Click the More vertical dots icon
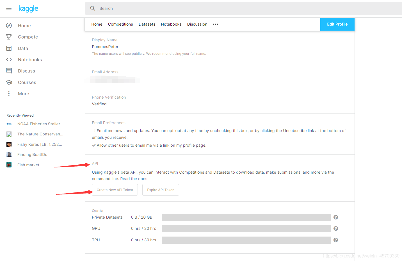This screenshot has width=402, height=261. (9, 94)
